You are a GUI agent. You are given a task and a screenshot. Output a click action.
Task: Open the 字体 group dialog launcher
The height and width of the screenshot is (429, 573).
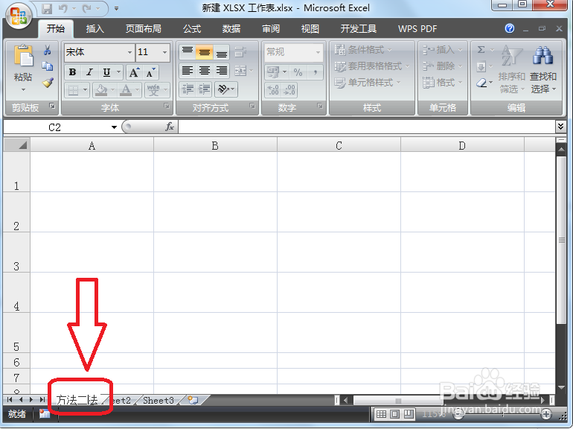point(167,106)
